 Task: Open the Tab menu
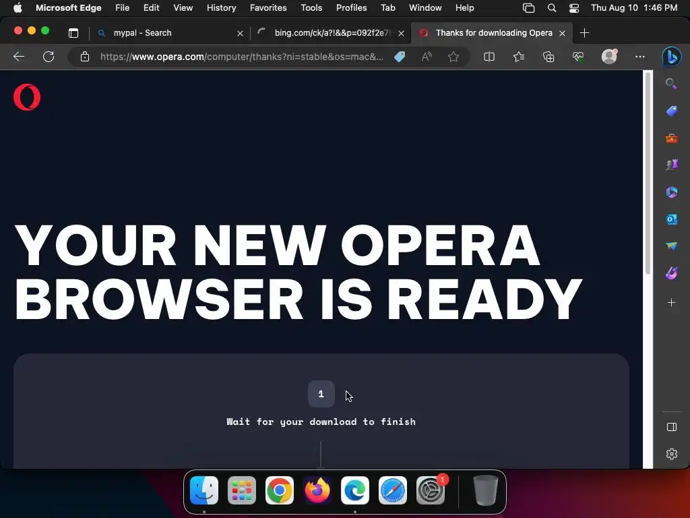click(387, 7)
